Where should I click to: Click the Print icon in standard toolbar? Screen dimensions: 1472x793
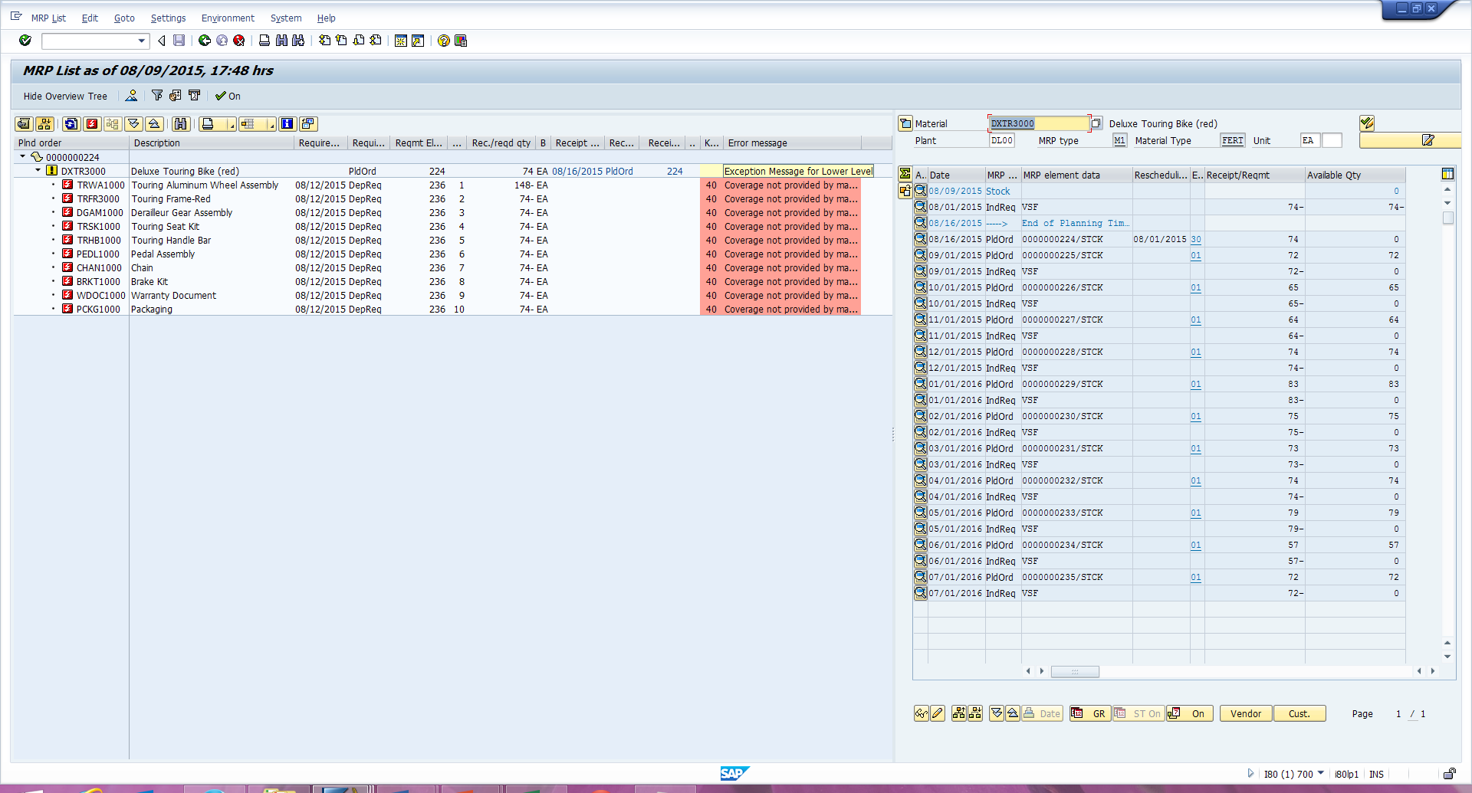click(x=264, y=41)
